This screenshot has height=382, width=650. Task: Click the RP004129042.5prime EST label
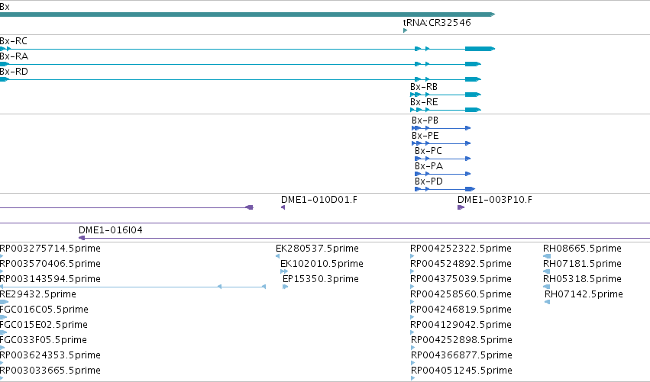[x=461, y=325]
